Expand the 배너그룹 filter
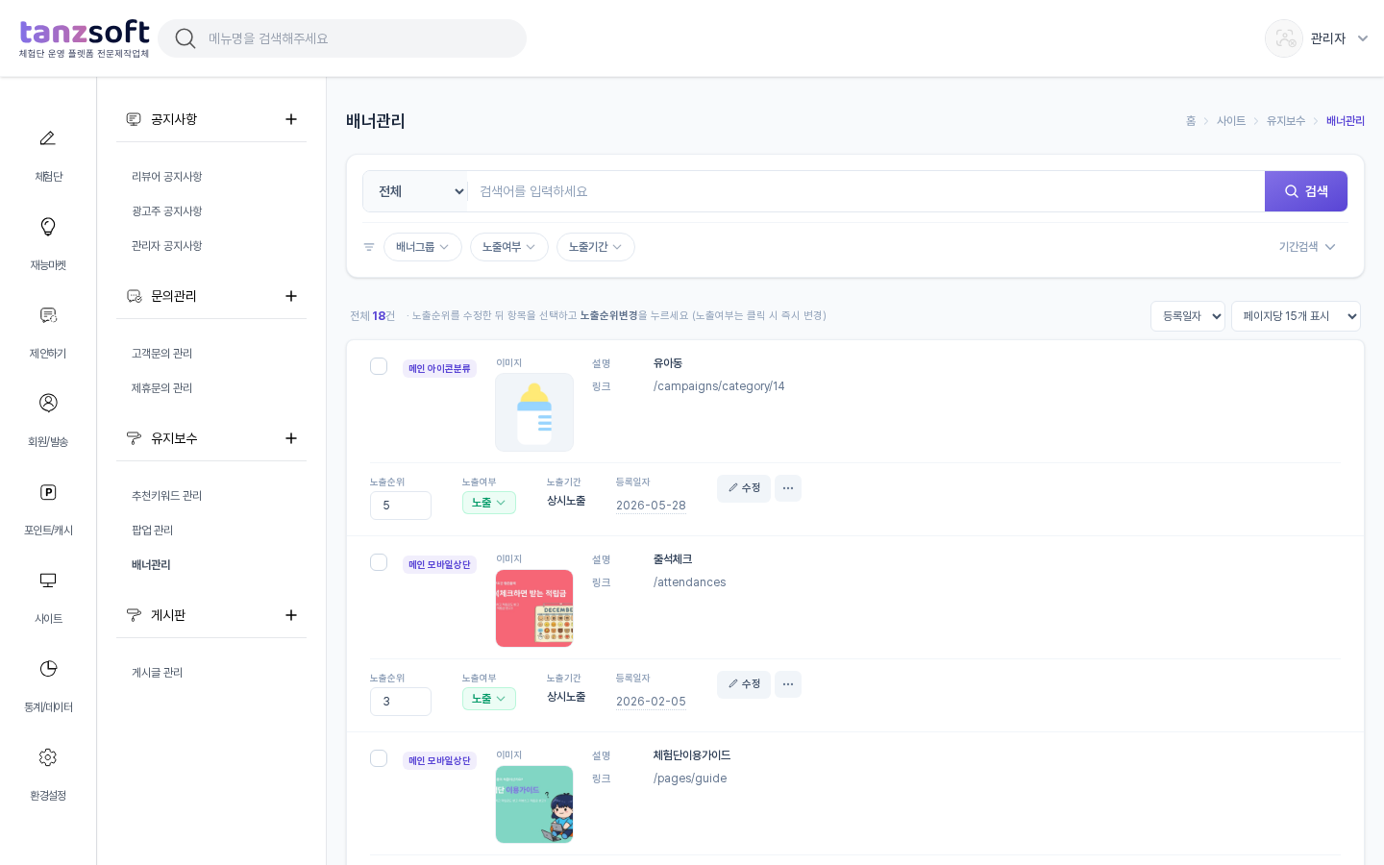 [x=423, y=247]
